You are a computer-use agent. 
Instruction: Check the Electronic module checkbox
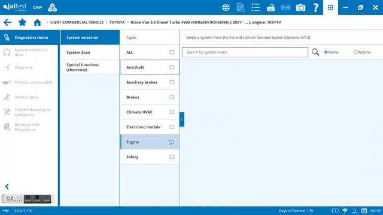point(172,127)
